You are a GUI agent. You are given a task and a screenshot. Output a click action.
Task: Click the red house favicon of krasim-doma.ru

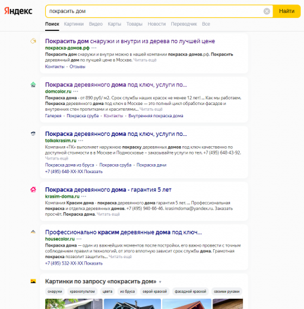pyautogui.click(x=33, y=189)
